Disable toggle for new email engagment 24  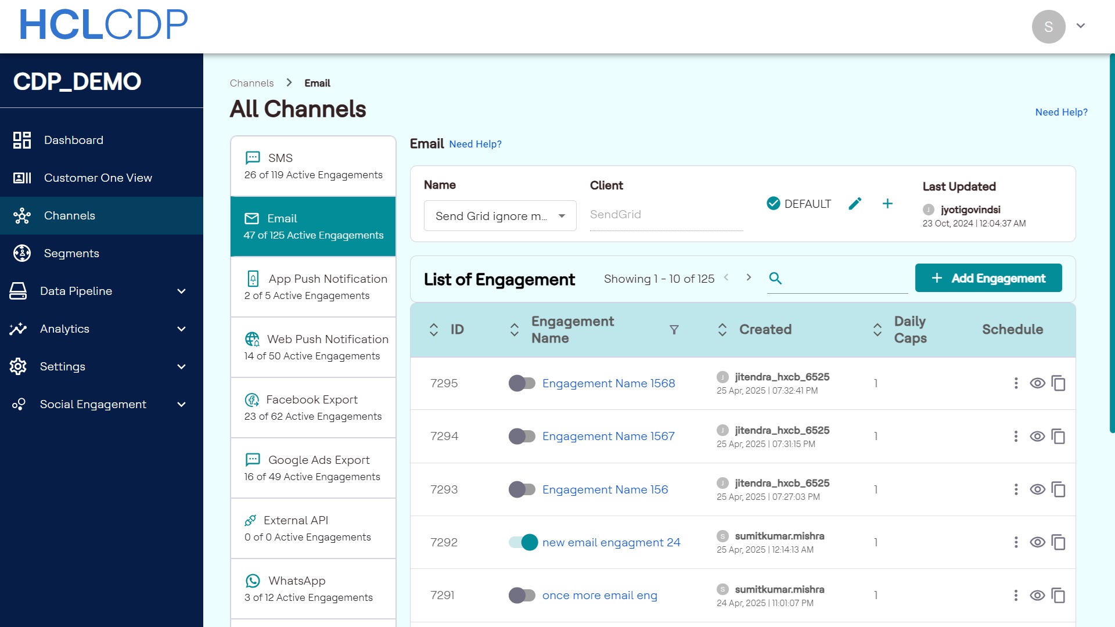click(523, 542)
